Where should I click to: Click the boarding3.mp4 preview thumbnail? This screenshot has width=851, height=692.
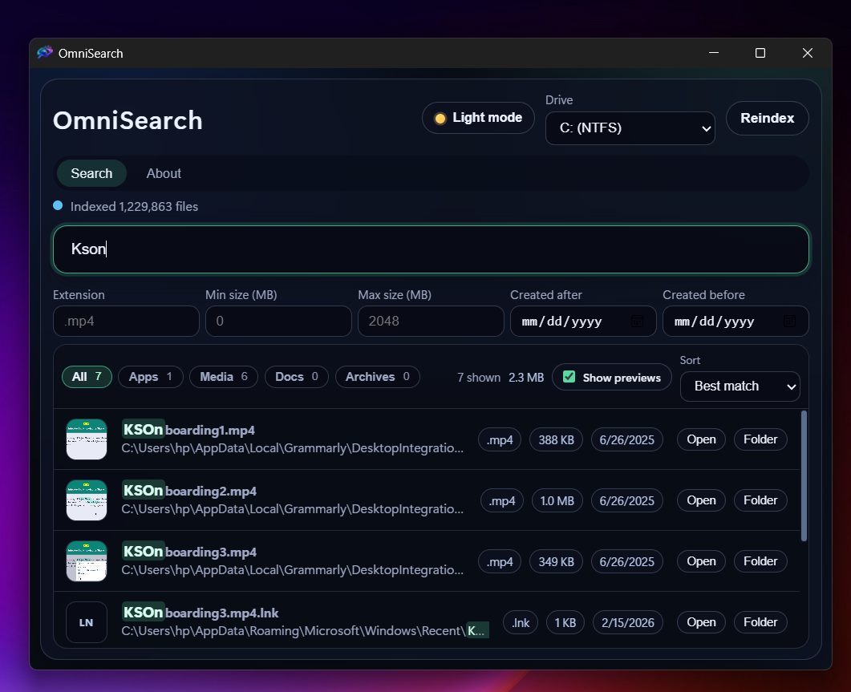click(x=86, y=560)
